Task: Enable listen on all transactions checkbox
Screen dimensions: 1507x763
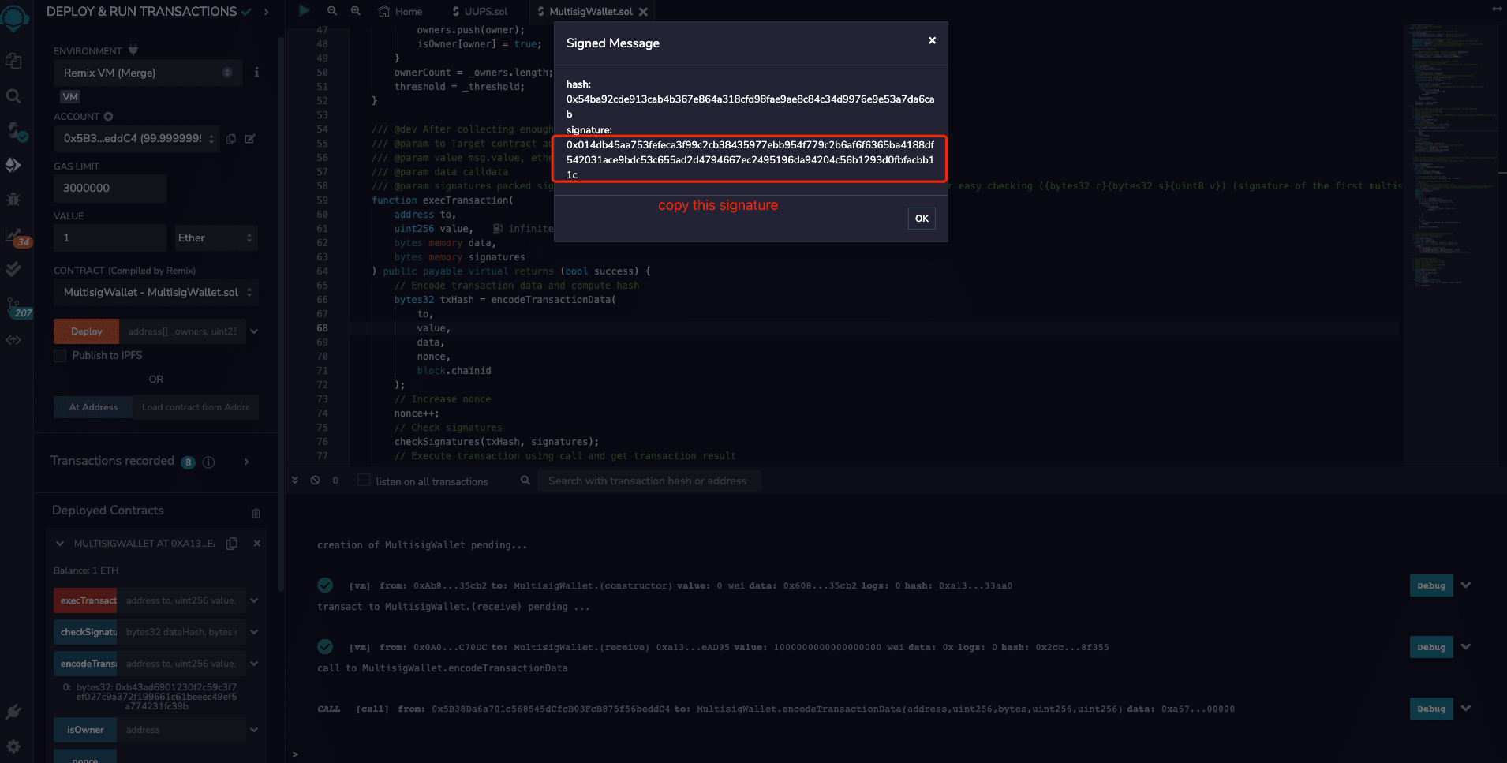Action: click(364, 481)
